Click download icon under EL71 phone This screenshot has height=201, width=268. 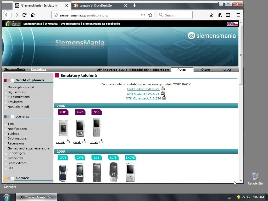(x=84, y=141)
